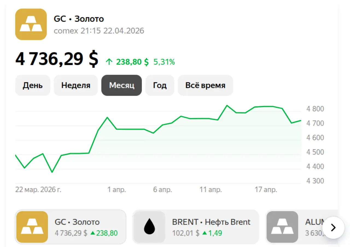Switch chart to День period
The width and height of the screenshot is (350, 247).
33,85
